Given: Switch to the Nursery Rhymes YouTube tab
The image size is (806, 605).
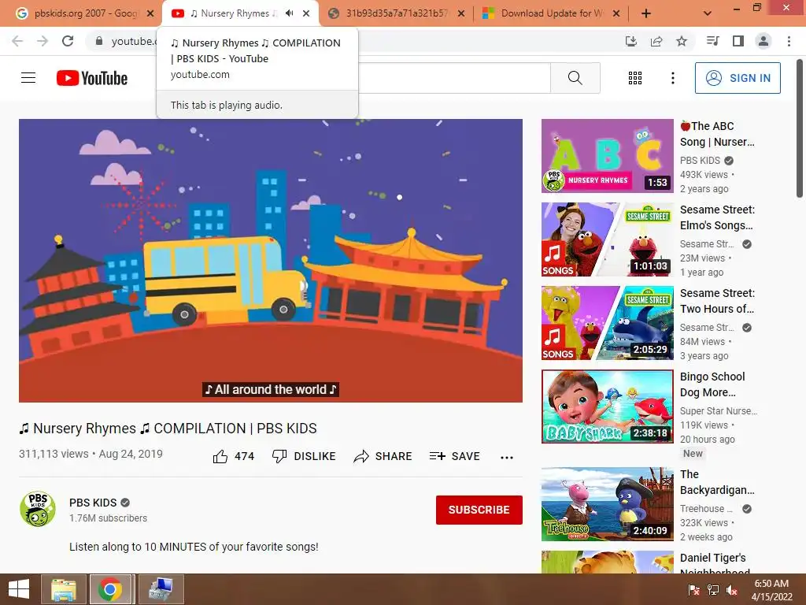Looking at the screenshot, I should tap(233, 13).
